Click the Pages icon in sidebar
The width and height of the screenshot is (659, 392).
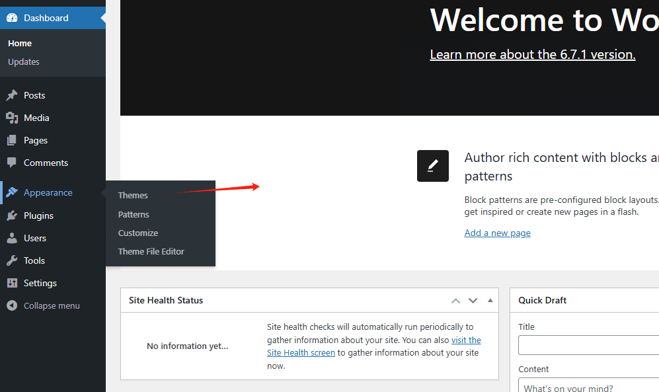tap(12, 140)
